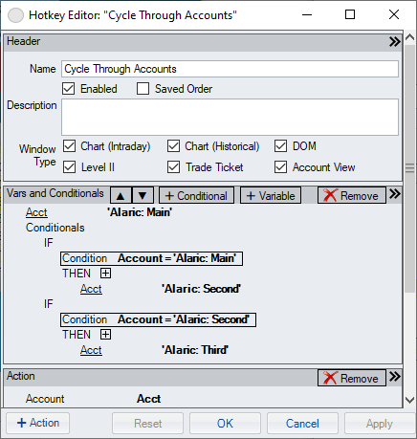Move selected item down with triangle button

pos(143,195)
